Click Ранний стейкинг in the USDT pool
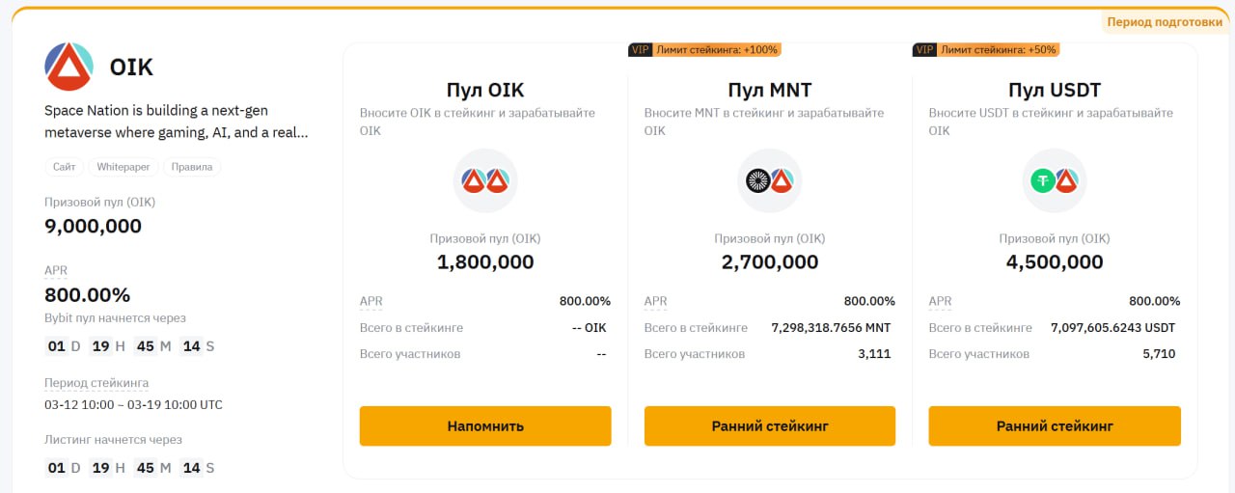Screen dimensions: 1235x493 1055,425
